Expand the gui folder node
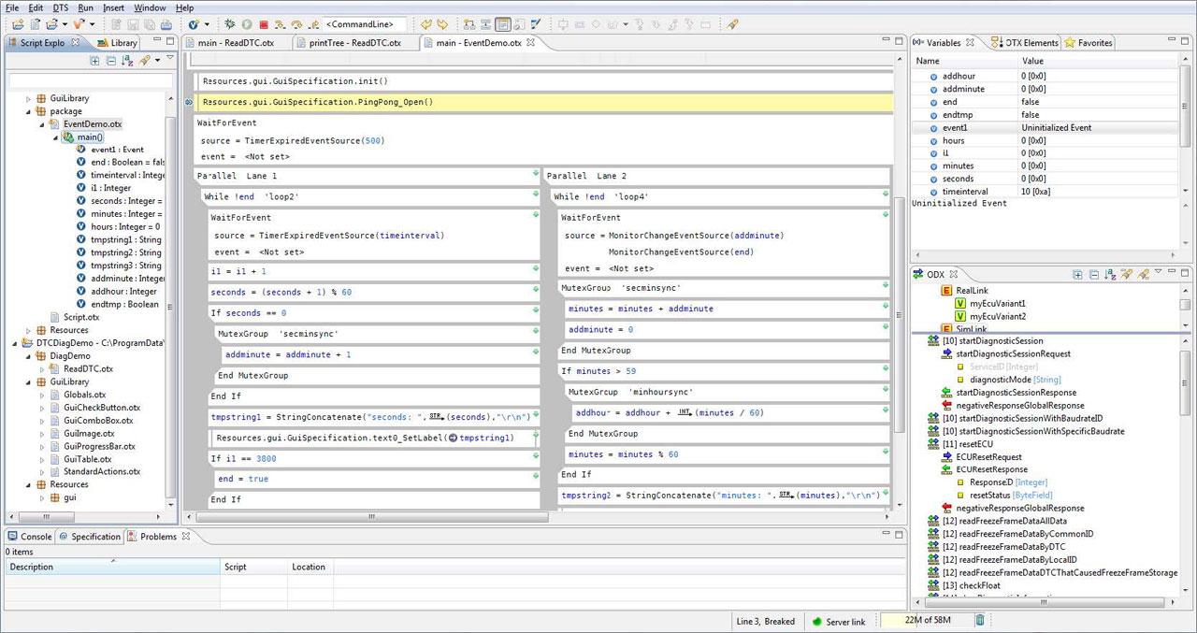Viewport: 1197px width, 633px height. pyautogui.click(x=42, y=497)
